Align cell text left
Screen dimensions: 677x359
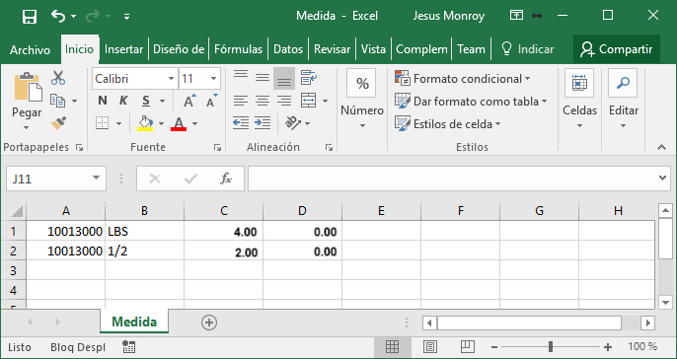[x=241, y=101]
